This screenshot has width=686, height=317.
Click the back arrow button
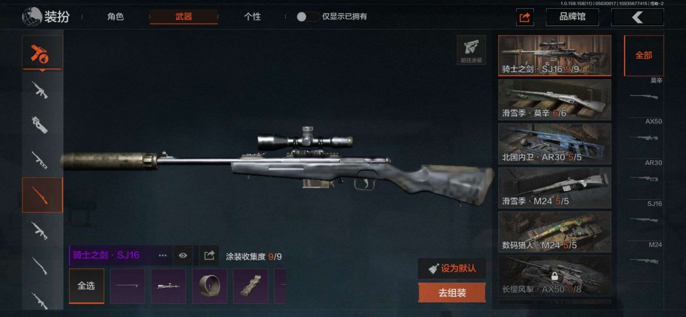637,17
